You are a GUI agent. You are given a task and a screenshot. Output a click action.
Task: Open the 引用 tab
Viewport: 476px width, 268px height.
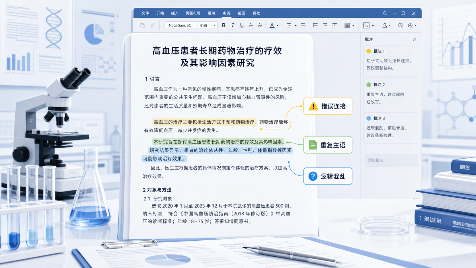click(211, 13)
